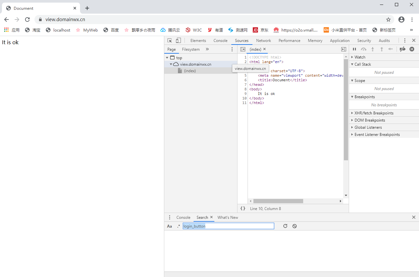The height and width of the screenshot is (277, 419).
Task: Expand XHR/fetch Breakpoints section
Action: point(374,113)
